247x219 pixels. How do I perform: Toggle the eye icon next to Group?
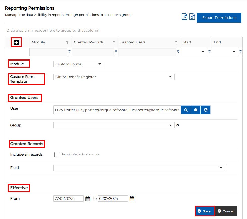pos(178,125)
